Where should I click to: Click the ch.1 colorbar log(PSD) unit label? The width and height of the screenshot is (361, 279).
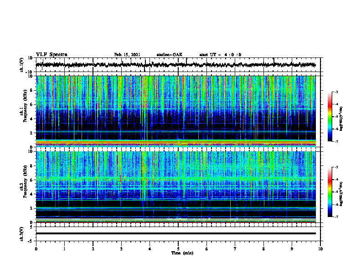[341, 119]
